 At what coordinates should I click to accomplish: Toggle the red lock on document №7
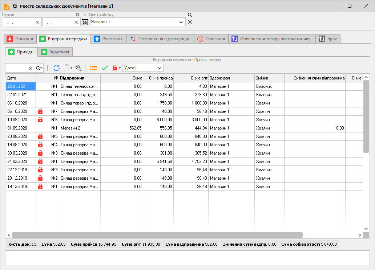[40, 111]
